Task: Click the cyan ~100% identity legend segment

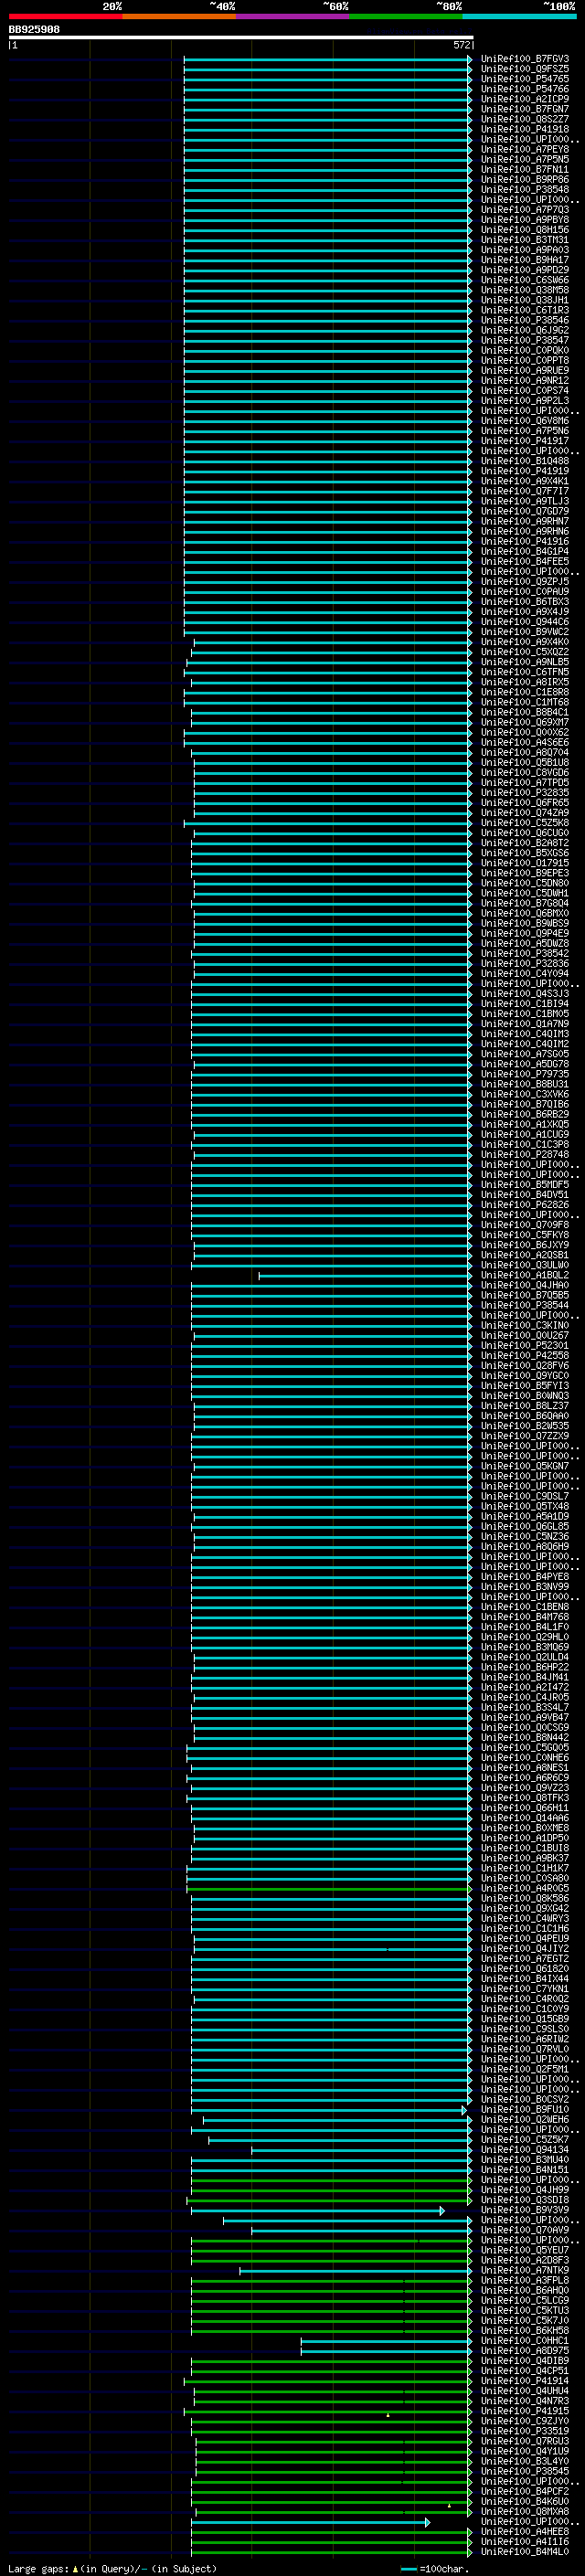Action: click(520, 16)
